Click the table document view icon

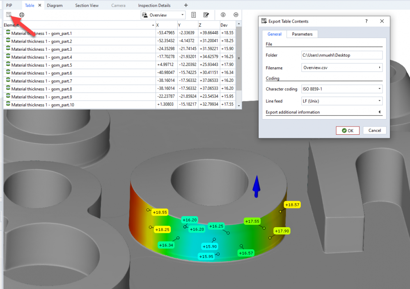pyautogui.click(x=194, y=15)
